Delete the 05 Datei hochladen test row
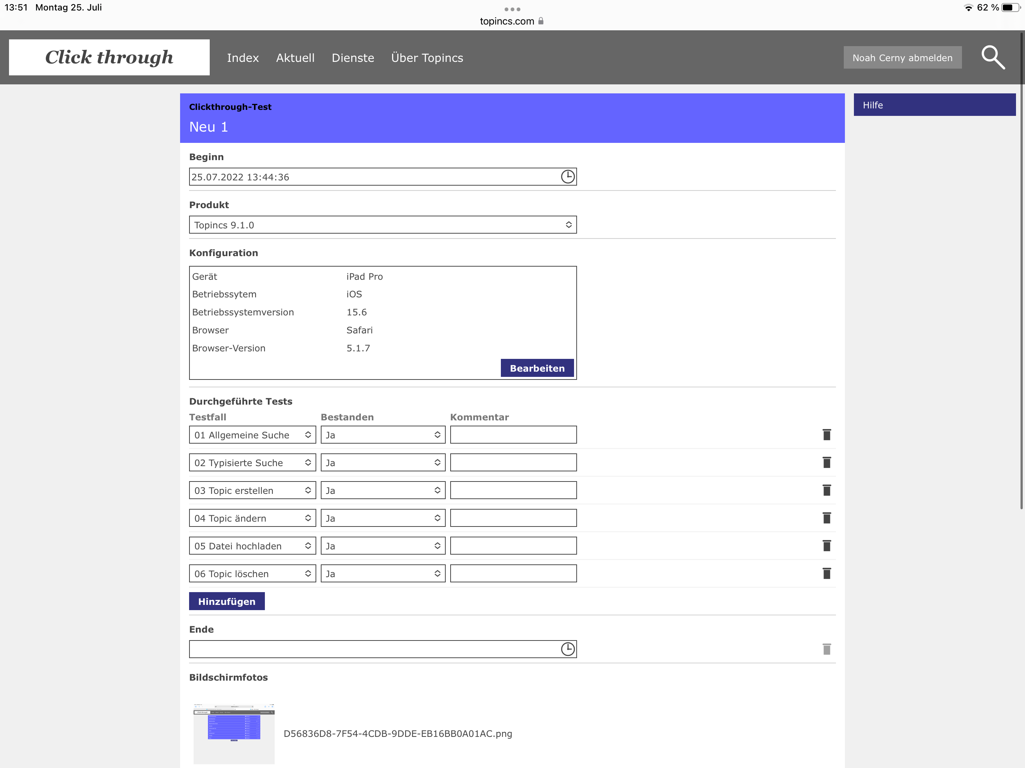 pos(826,546)
